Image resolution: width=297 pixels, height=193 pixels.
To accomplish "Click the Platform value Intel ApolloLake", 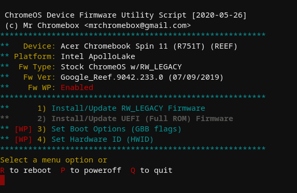I will tap(98, 56).
